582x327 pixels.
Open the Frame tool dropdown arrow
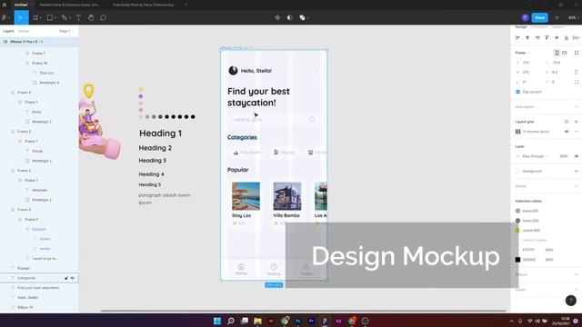point(40,18)
